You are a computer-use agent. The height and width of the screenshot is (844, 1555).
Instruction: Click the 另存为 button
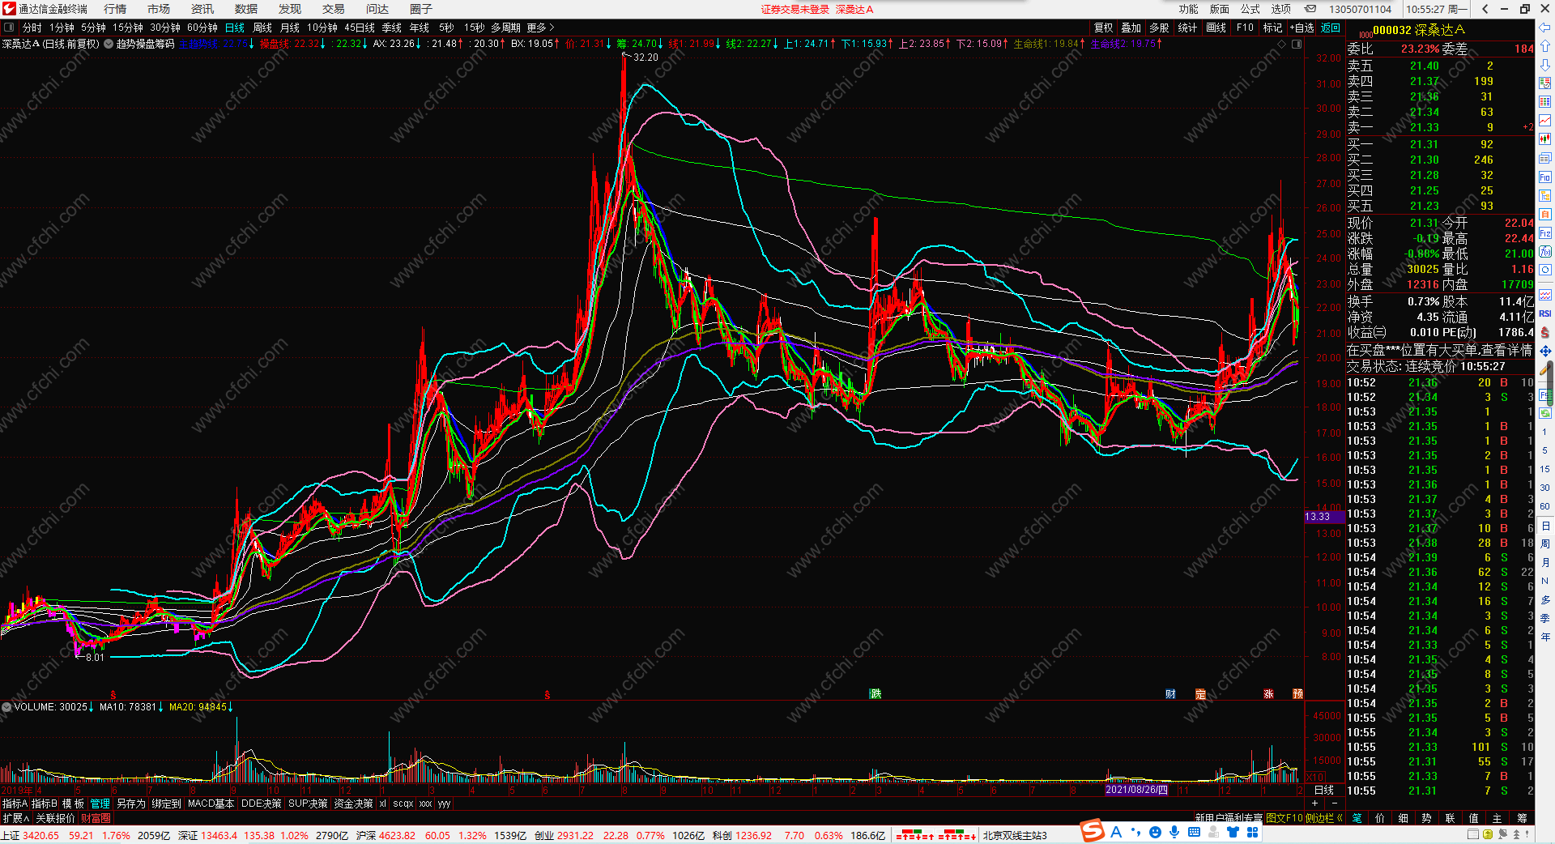[131, 804]
